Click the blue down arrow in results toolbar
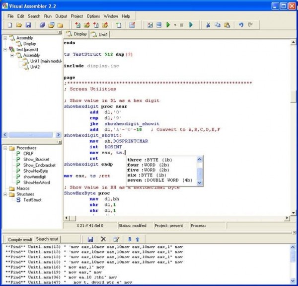Image resolution: width=298 pixels, height=286 pixels. click(129, 239)
